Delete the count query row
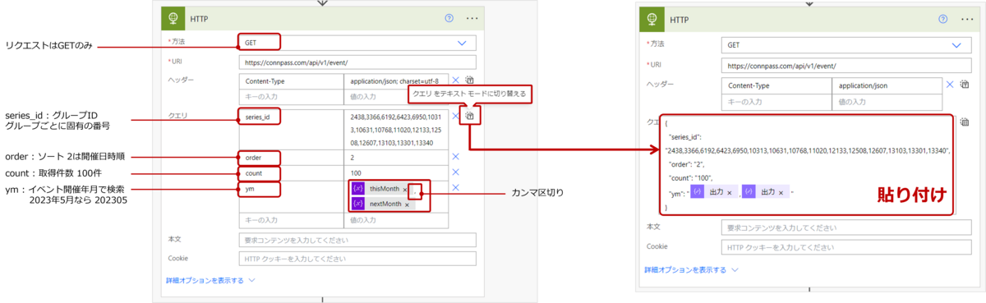The width and height of the screenshot is (986, 303). (x=455, y=172)
